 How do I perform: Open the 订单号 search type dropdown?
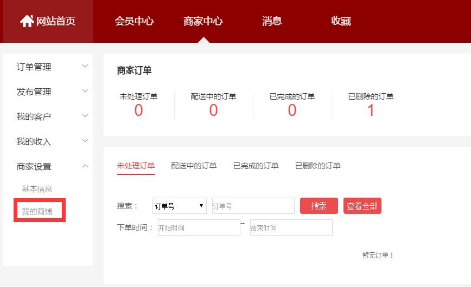pos(180,206)
